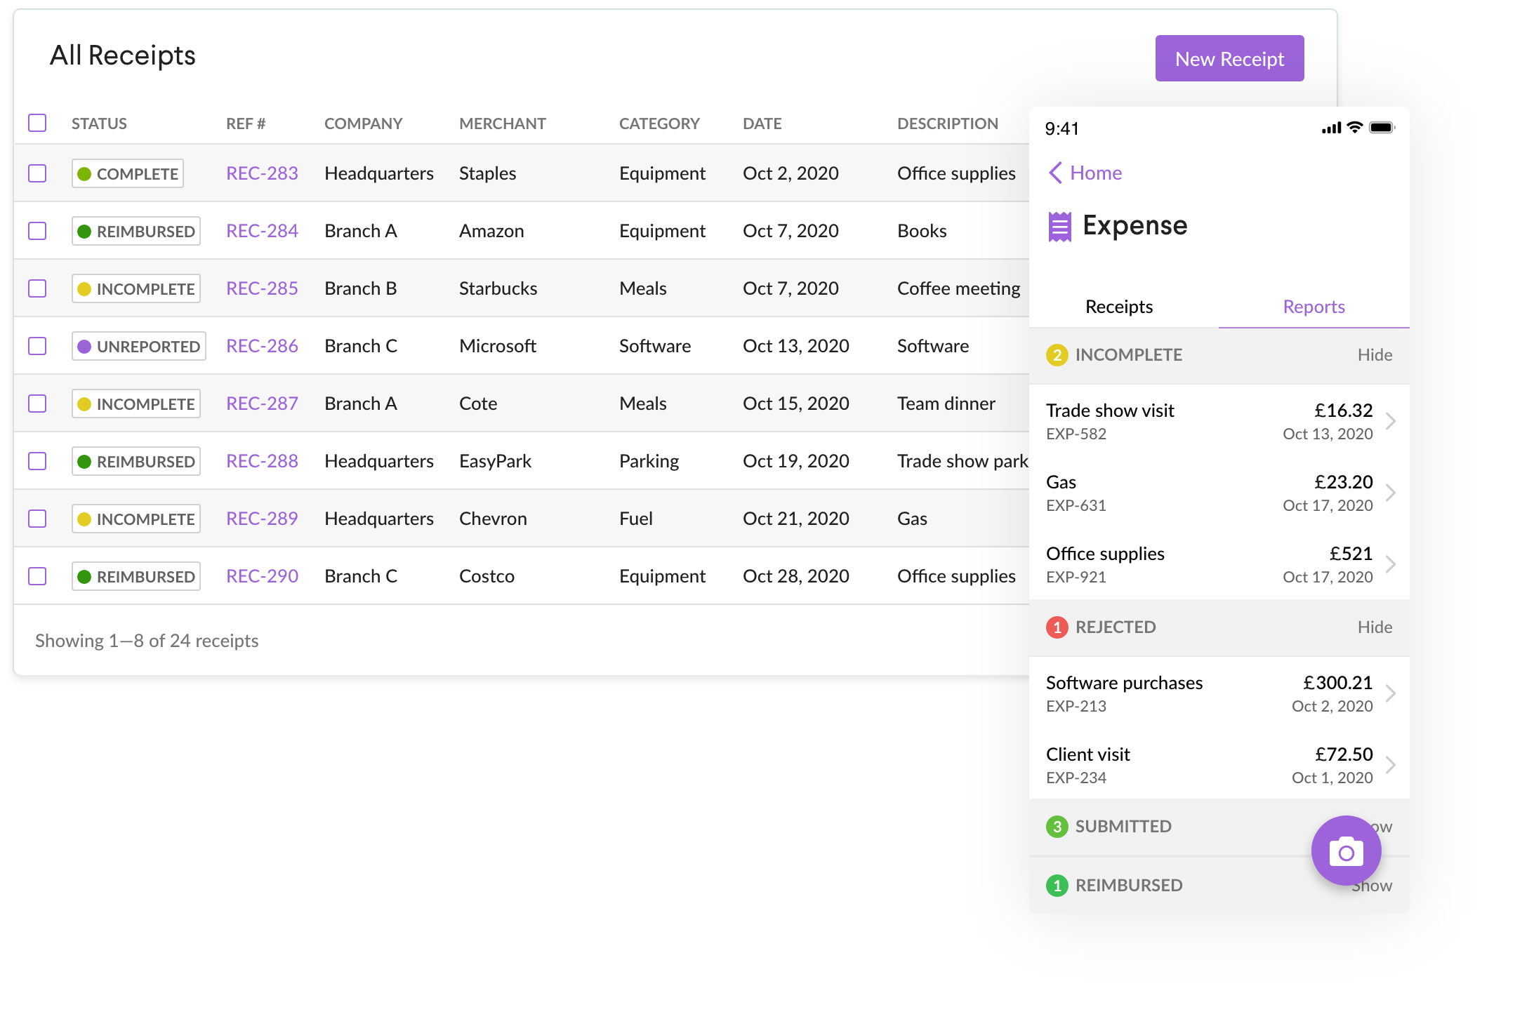Check the select-all checkbox in table header
1515x1019 pixels.
37,123
